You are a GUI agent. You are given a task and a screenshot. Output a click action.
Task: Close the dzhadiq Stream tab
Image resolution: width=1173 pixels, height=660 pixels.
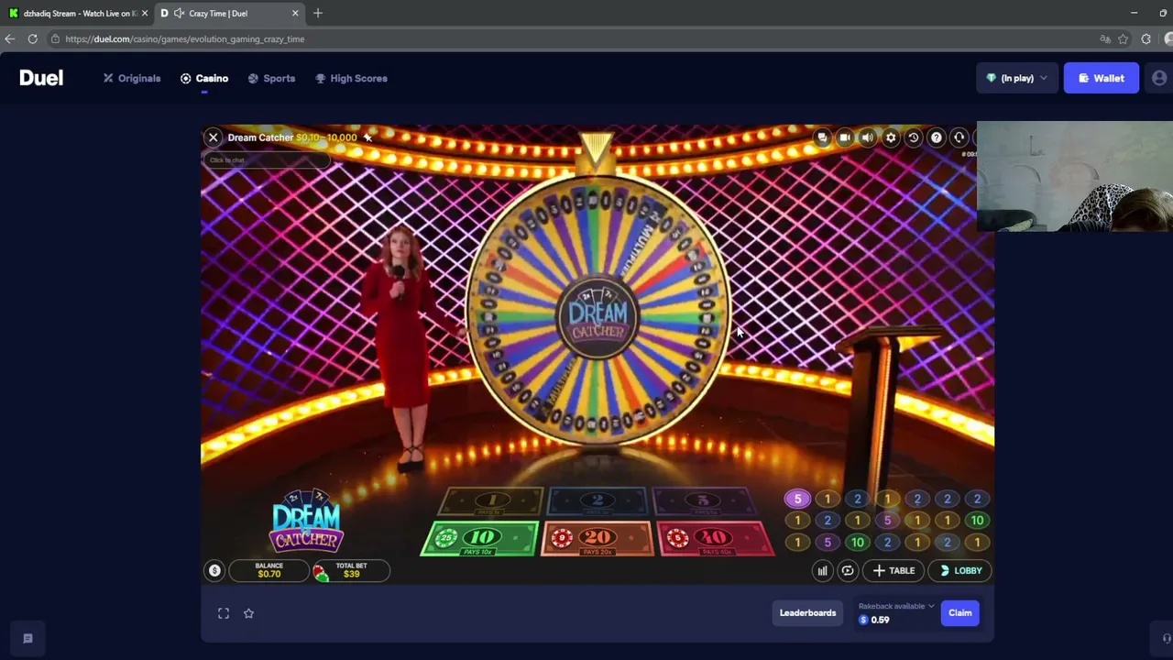[x=144, y=14]
